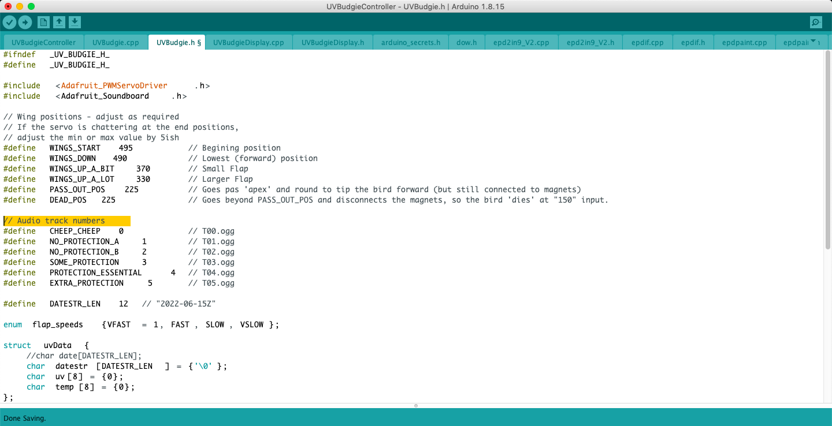The width and height of the screenshot is (832, 426).
Task: Open the Serial Monitor
Action: (816, 23)
